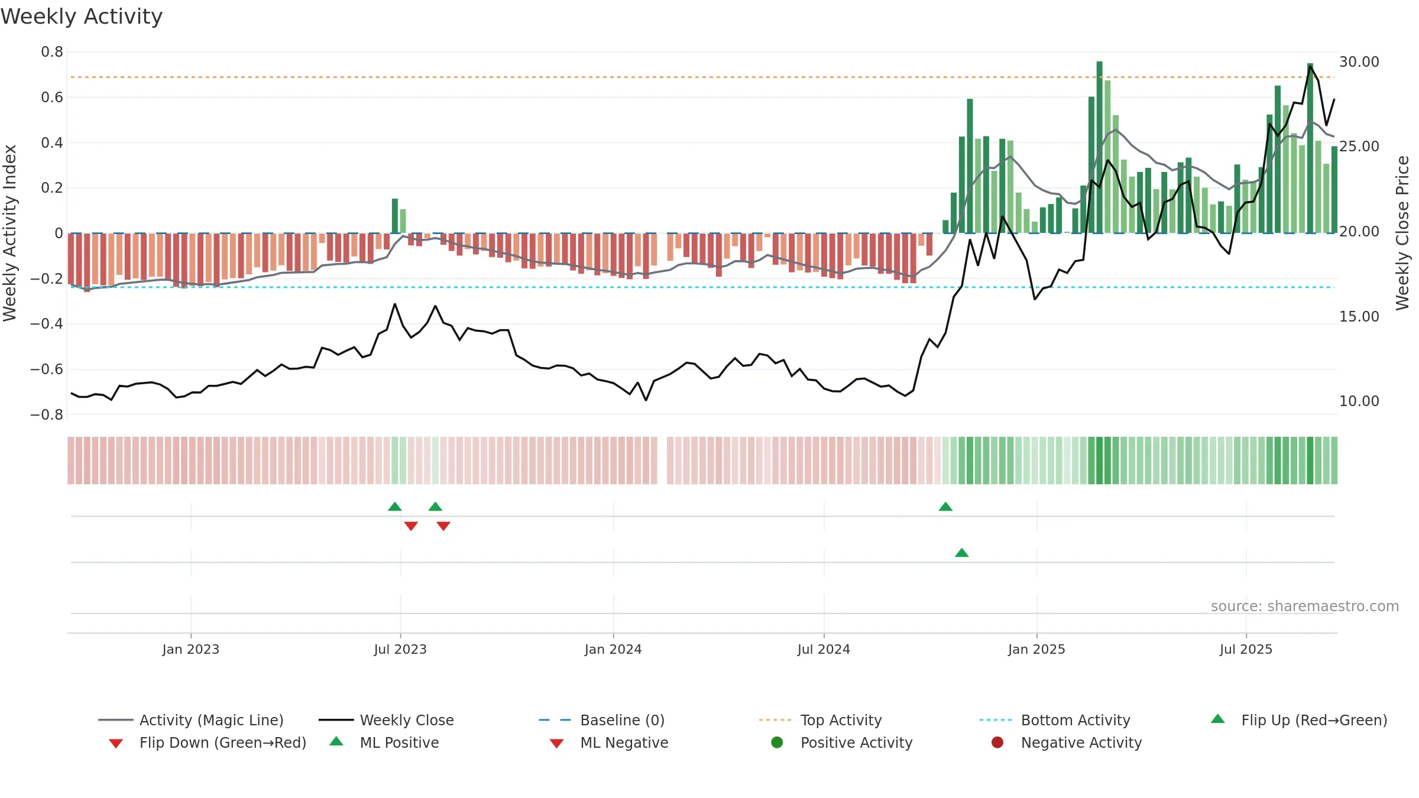The width and height of the screenshot is (1419, 798).
Task: Click the Jul 2025 x-axis label
Action: tap(1246, 649)
